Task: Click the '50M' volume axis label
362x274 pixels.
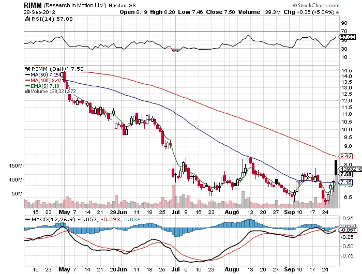Action: (x=17, y=193)
